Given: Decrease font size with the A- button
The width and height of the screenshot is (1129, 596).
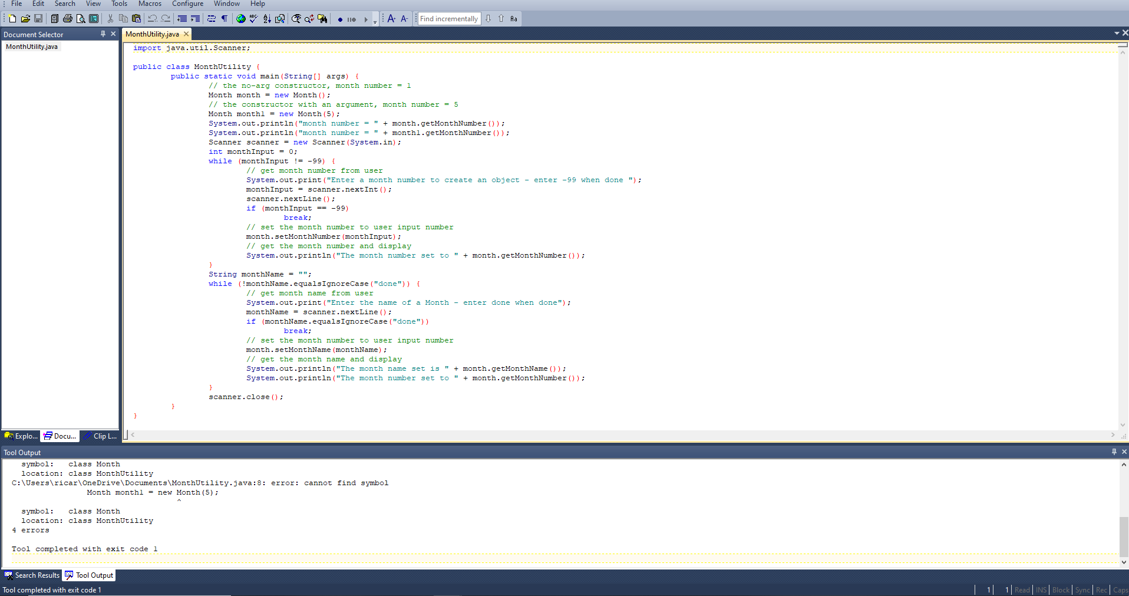Looking at the screenshot, I should point(404,18).
